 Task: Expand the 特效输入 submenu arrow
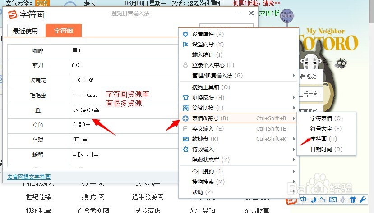[294, 150]
